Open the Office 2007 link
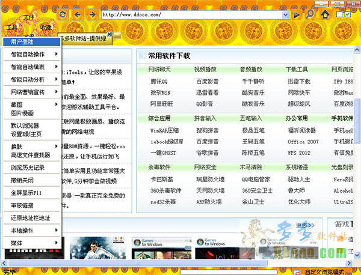This screenshot has width=361, height=275. tap(303, 142)
